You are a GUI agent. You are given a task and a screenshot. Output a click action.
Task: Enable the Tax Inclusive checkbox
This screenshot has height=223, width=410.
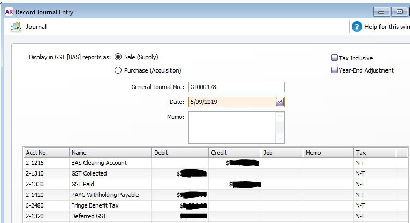(335, 58)
